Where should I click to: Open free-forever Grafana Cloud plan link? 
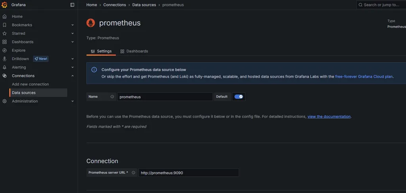(x=364, y=77)
